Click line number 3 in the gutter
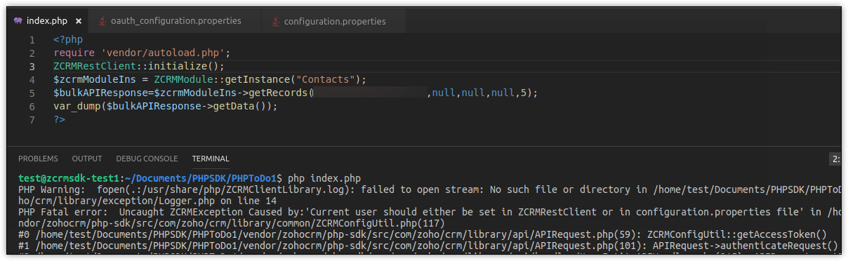Screen dimensions: 848x261 pos(32,66)
